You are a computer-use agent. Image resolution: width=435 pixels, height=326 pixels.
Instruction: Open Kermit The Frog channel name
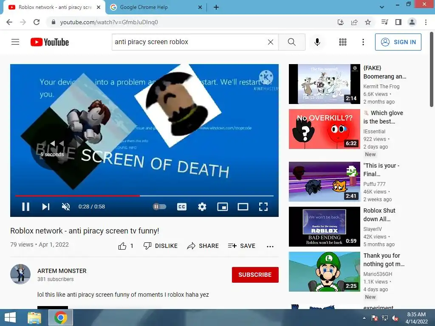(381, 87)
